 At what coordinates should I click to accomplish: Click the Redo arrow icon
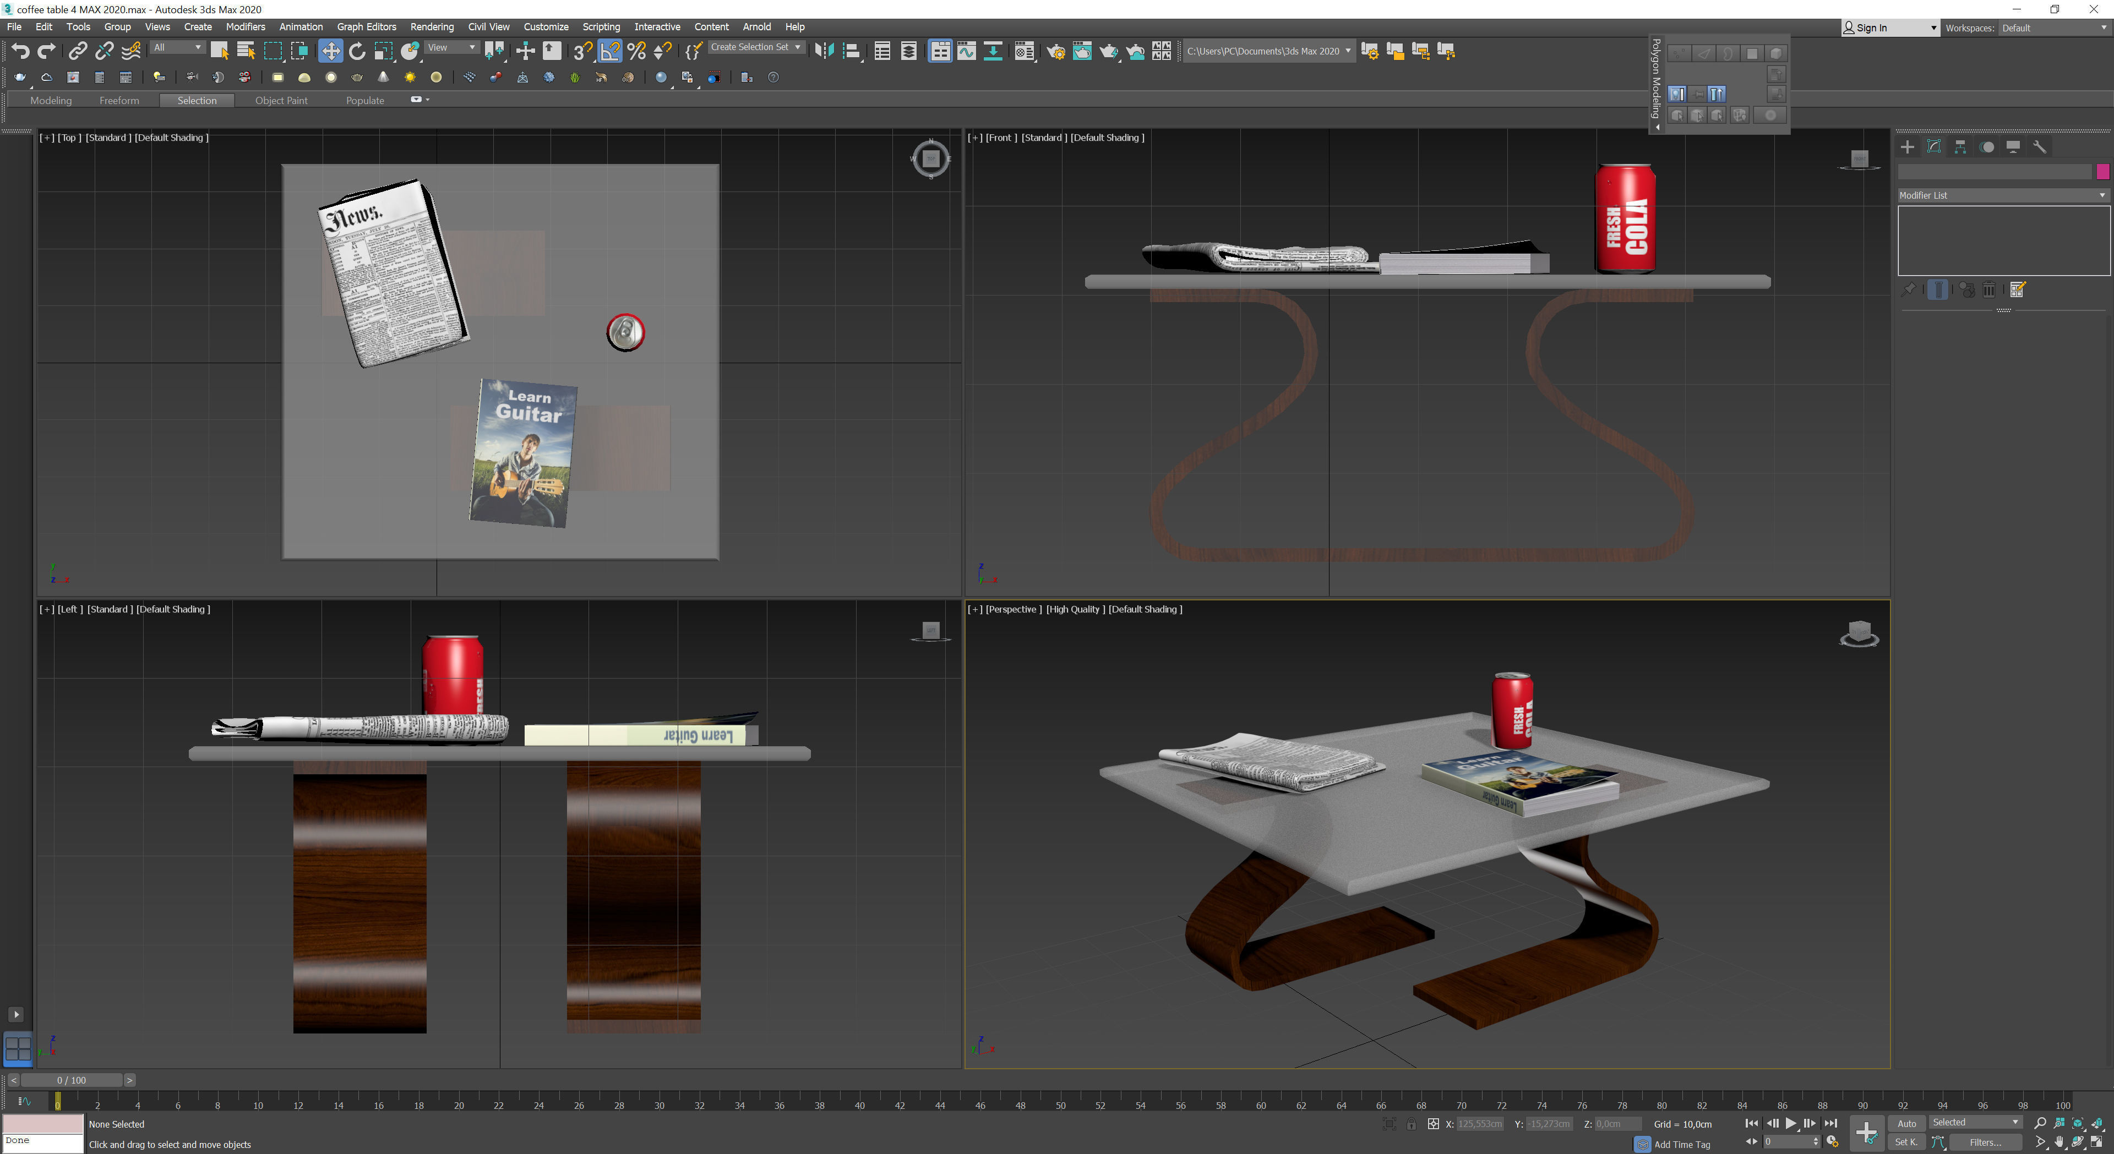coord(47,51)
